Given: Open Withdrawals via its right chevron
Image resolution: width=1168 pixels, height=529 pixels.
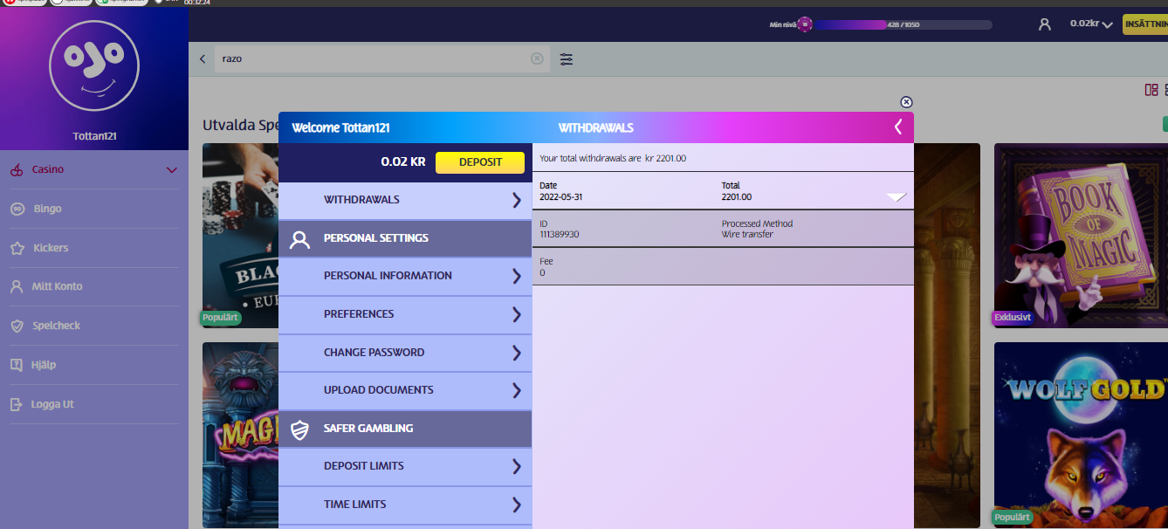Looking at the screenshot, I should 516,200.
